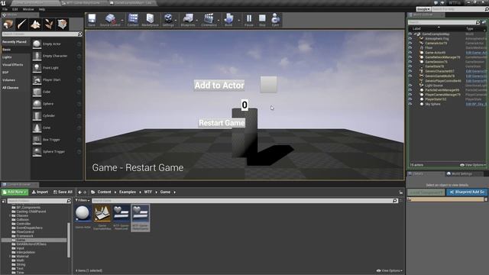
Task: Open the Build options dropdown arrow
Action: point(239,21)
